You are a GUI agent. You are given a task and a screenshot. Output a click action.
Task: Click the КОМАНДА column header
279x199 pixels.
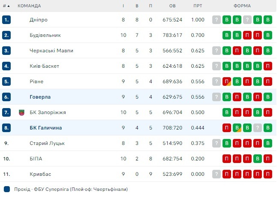pos(29,6)
